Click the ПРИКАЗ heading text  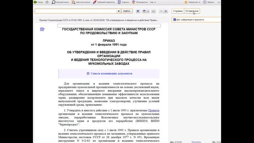coord(109,41)
